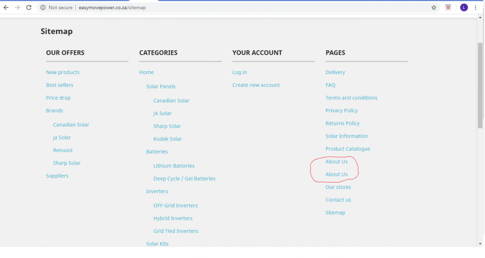Open Inverters category link
The height and width of the screenshot is (258, 485).
157,191
